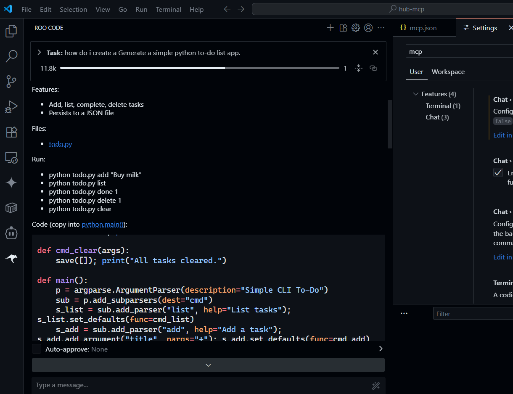Click 'python todo.py list' text
Image resolution: width=513 pixels, height=394 pixels.
point(77,183)
